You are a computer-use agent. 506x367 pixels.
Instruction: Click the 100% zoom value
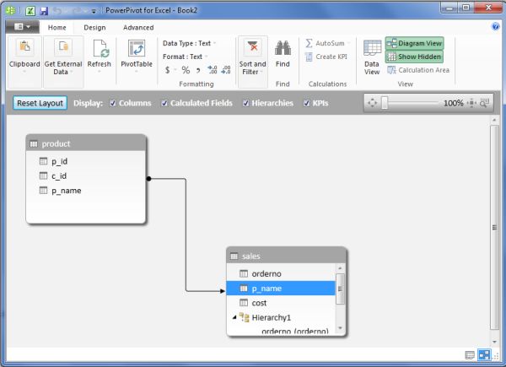pos(453,103)
